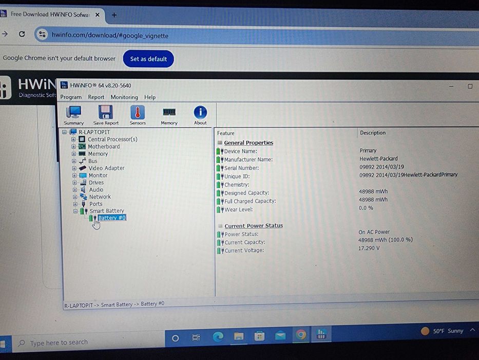Open a new Chrome tab
Screen dimensions: 479x360
pyautogui.click(x=114, y=15)
